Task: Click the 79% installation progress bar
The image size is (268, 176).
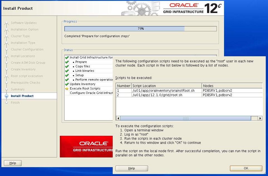Action: pos(141,29)
